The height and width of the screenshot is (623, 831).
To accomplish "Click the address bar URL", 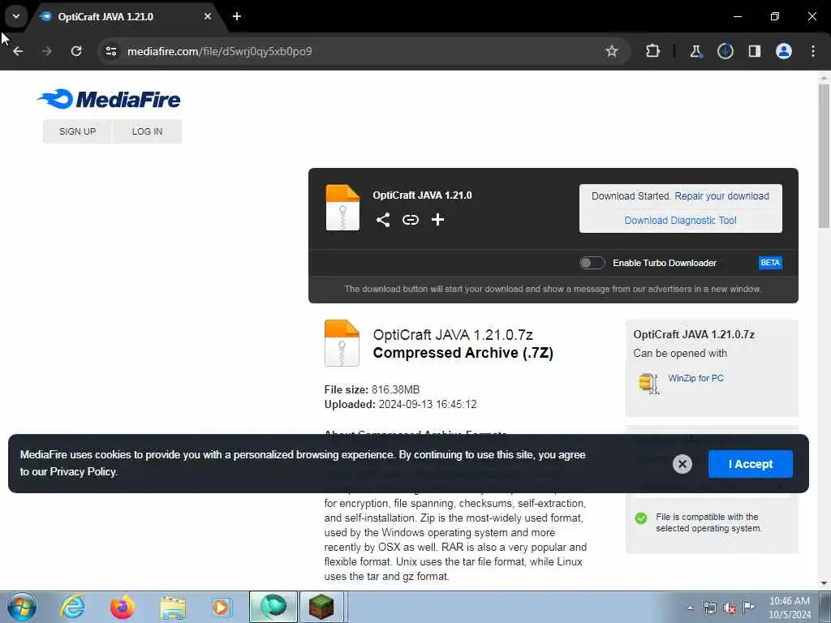I will pyautogui.click(x=219, y=51).
